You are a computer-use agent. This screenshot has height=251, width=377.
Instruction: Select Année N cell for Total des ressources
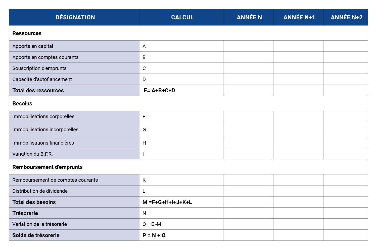[248, 90]
